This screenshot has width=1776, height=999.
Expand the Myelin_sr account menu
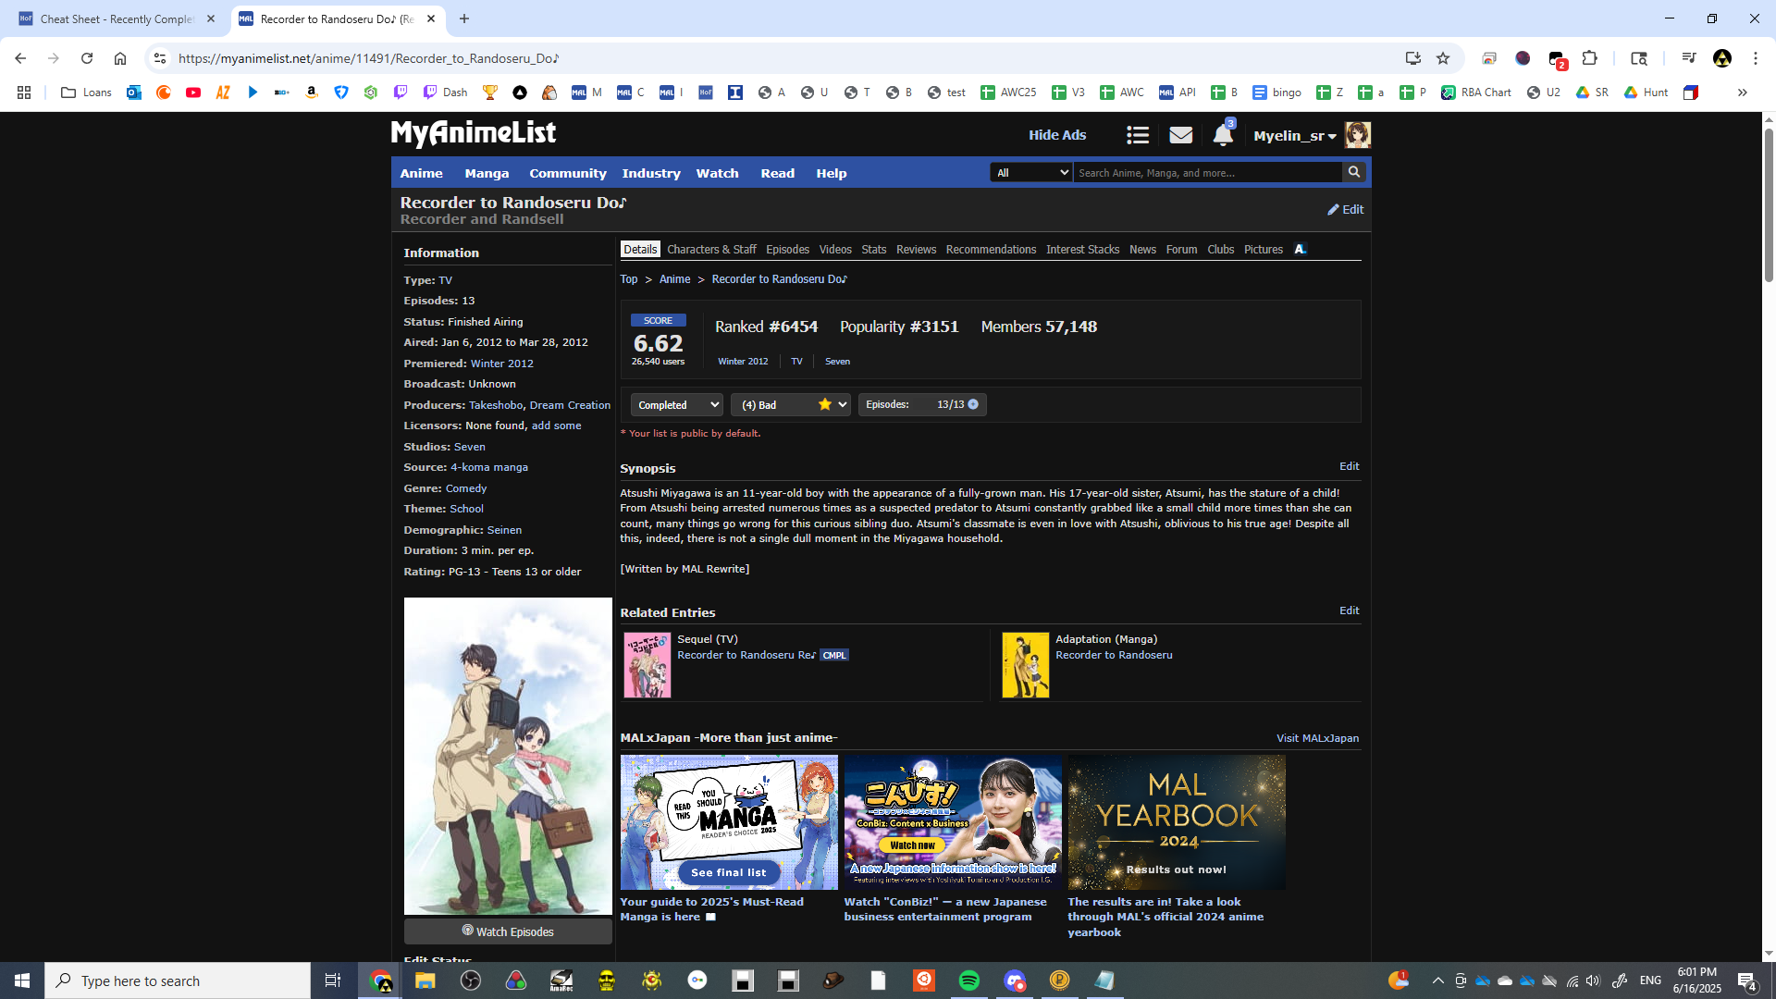[x=1294, y=136]
